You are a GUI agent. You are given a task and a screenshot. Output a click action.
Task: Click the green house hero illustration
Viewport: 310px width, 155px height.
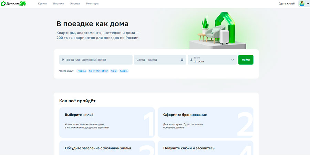[217, 31]
